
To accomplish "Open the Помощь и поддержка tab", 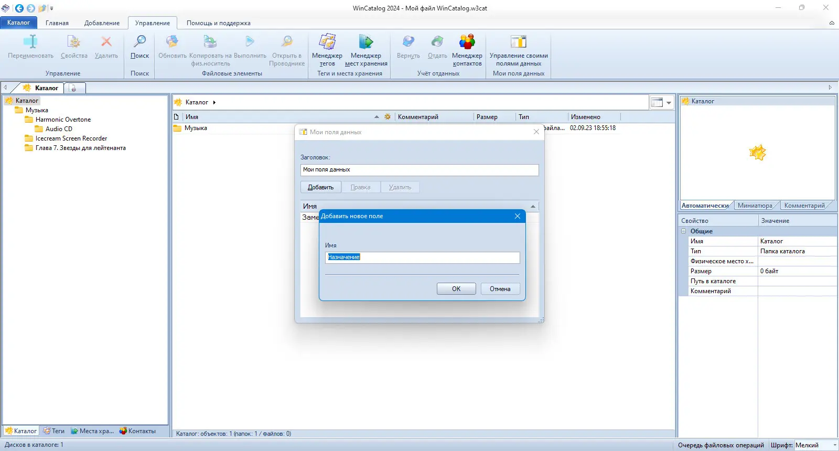I will pyautogui.click(x=219, y=23).
